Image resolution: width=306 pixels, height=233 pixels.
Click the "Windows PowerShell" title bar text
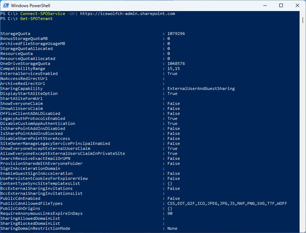[31, 6]
